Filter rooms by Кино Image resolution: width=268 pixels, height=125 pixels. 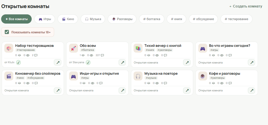[68, 19]
